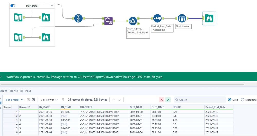The width and height of the screenshot is (257, 136).
Task: Click the Start Data container title
Action: click(x=32, y=6)
